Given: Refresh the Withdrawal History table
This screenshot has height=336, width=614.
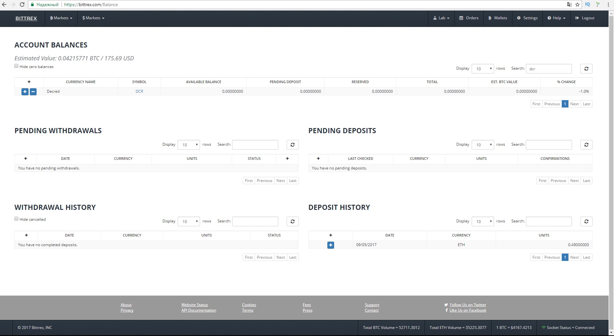Looking at the screenshot, I should (292, 221).
